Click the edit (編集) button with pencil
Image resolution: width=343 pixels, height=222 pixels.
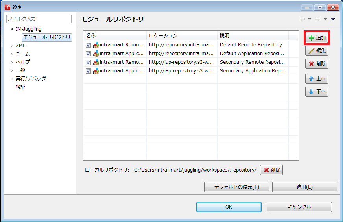317,51
